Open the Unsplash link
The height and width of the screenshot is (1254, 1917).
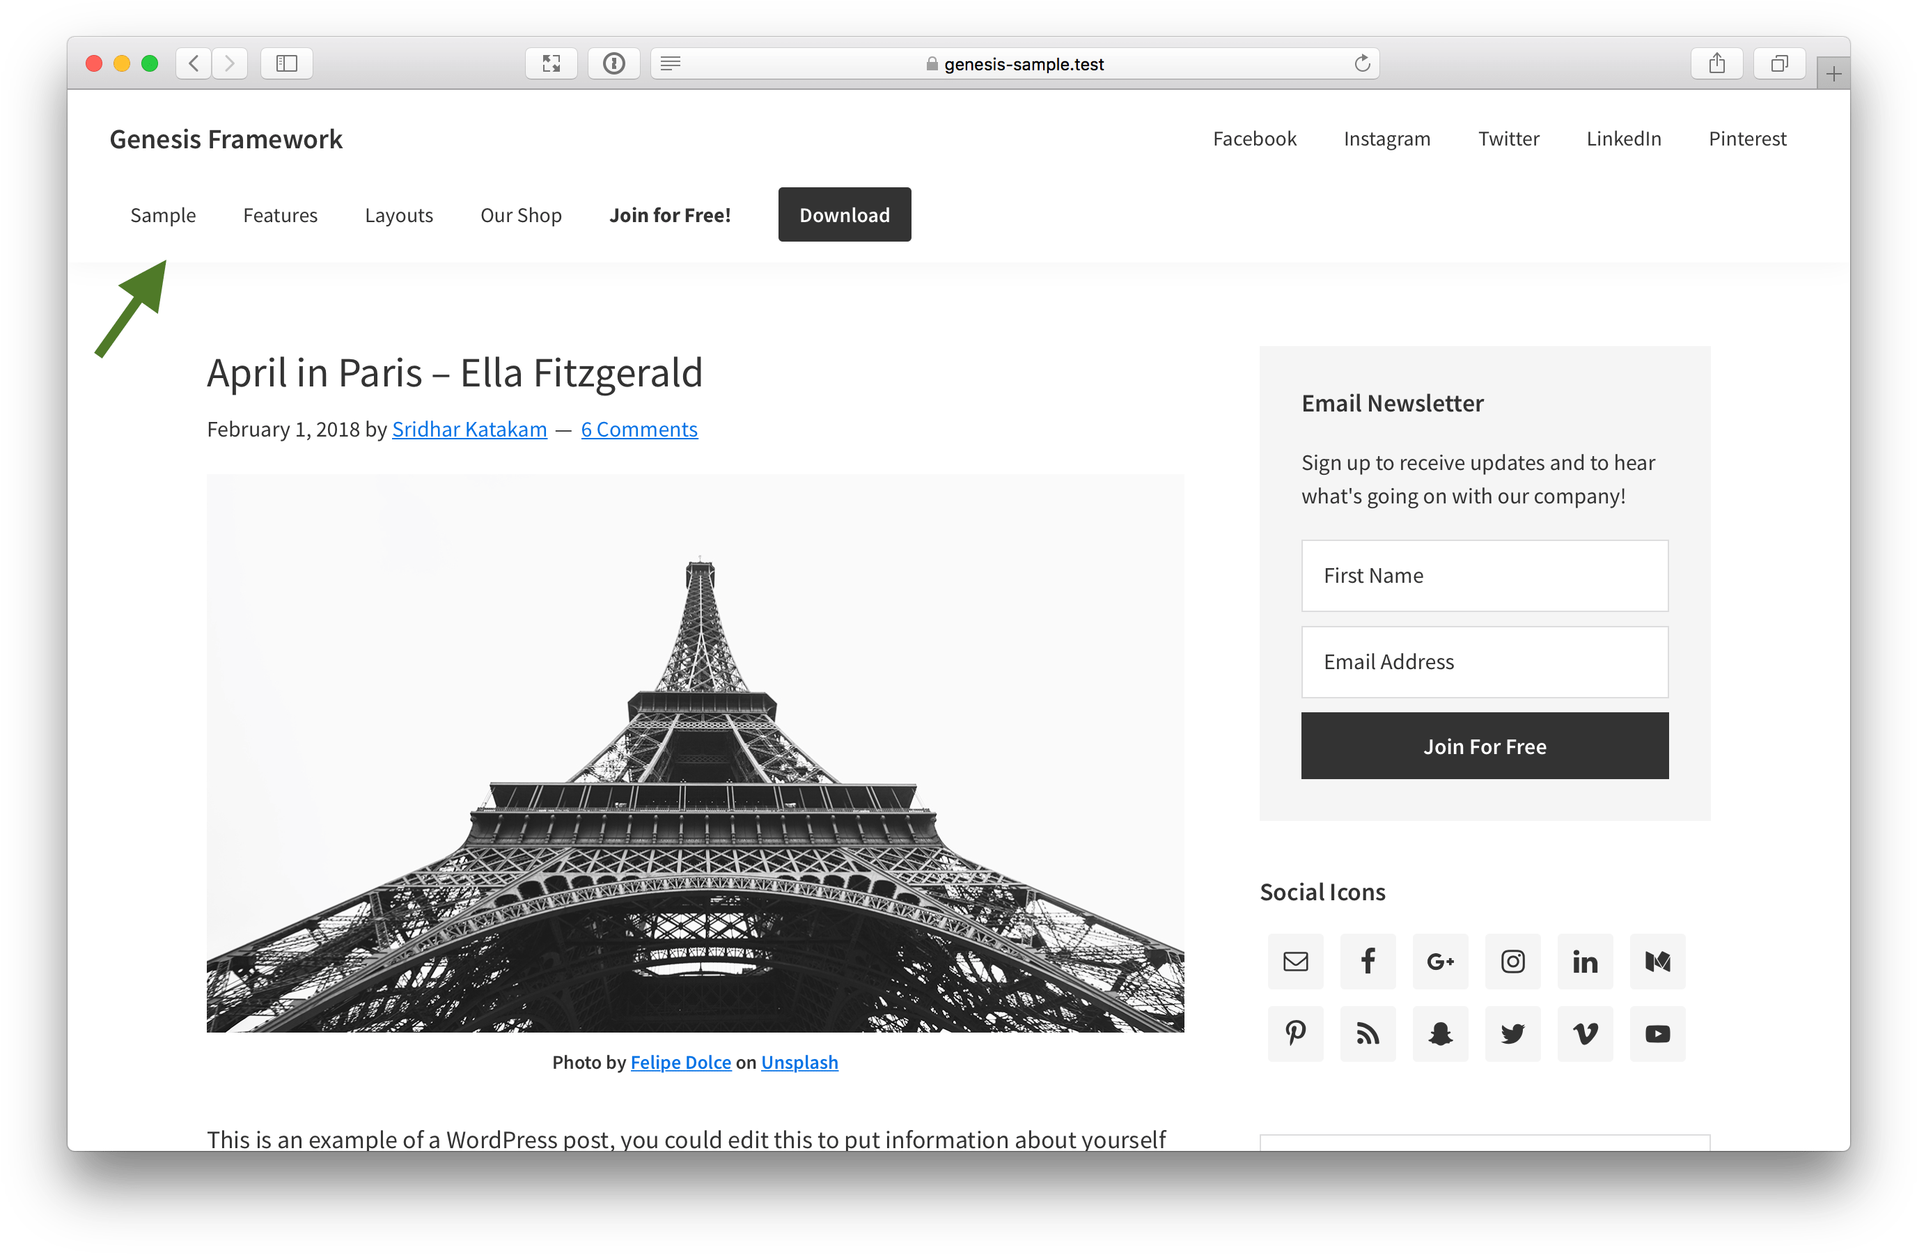[x=800, y=1063]
